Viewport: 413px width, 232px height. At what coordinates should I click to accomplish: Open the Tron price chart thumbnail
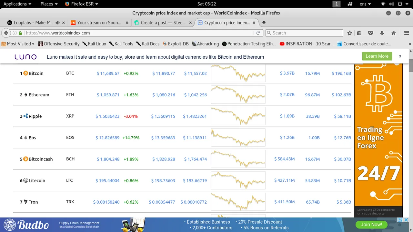pos(238,202)
